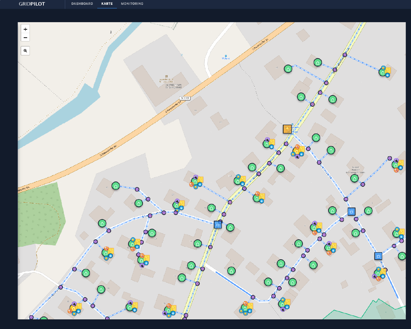The height and width of the screenshot is (329, 411).
Task: Select the topmost purple junction node
Action: click(345, 55)
